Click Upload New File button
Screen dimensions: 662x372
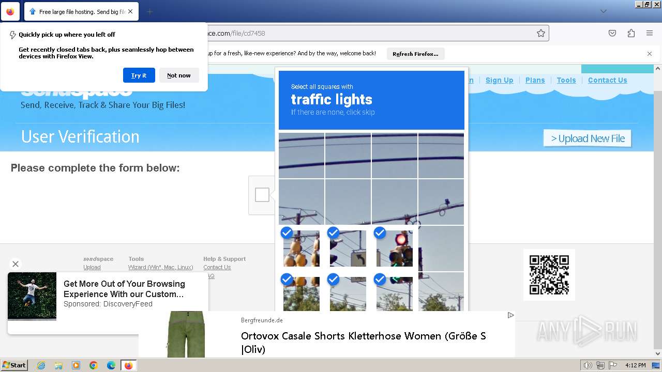pyautogui.click(x=588, y=138)
